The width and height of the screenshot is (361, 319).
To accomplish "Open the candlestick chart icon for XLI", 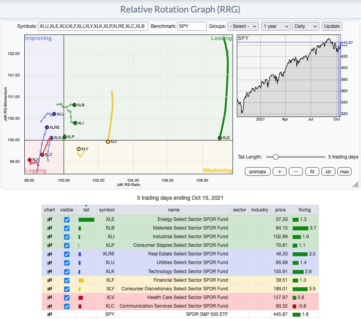I will [49, 237].
